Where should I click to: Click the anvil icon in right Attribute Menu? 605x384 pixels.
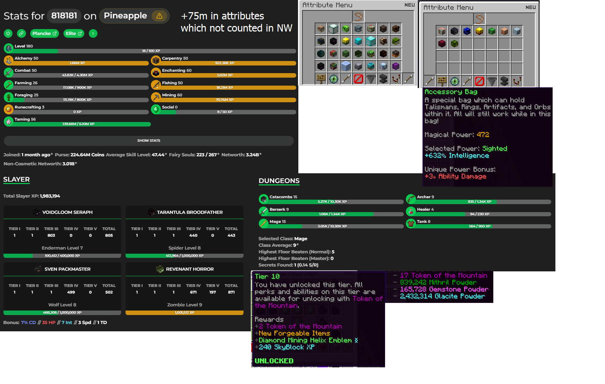pyautogui.click(x=504, y=81)
